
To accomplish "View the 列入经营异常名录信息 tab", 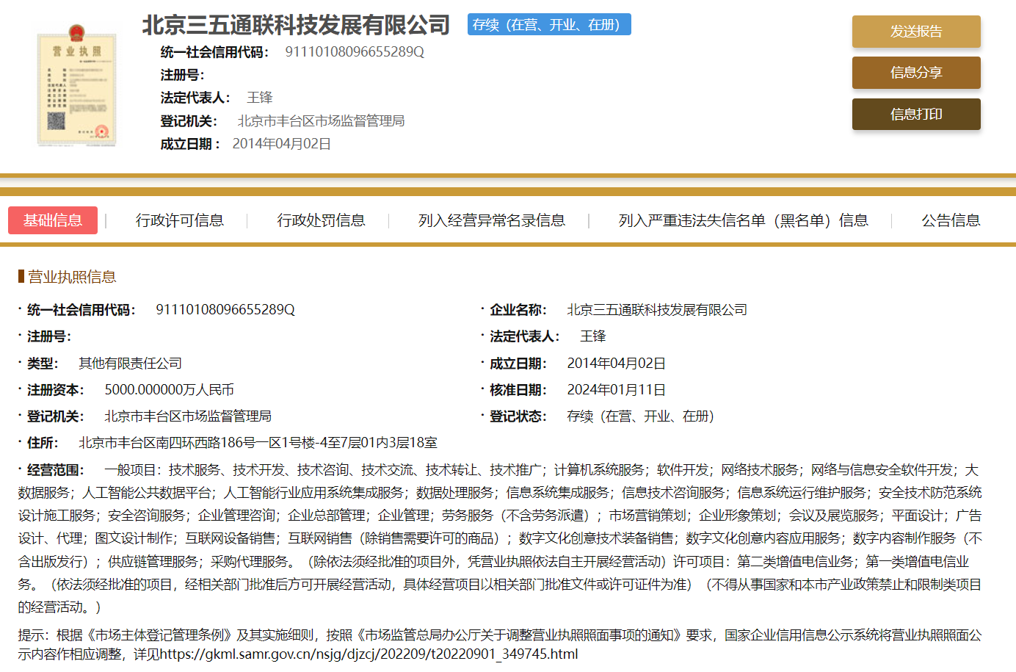I will (x=492, y=220).
